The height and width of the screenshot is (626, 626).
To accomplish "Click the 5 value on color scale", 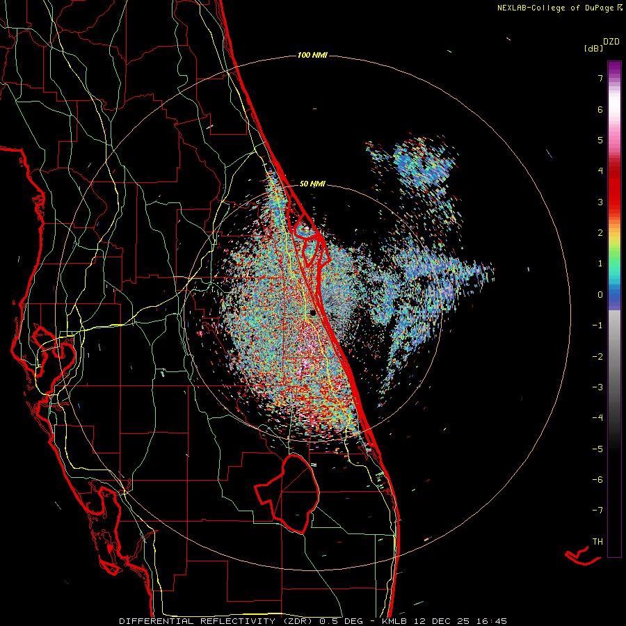I will (600, 140).
